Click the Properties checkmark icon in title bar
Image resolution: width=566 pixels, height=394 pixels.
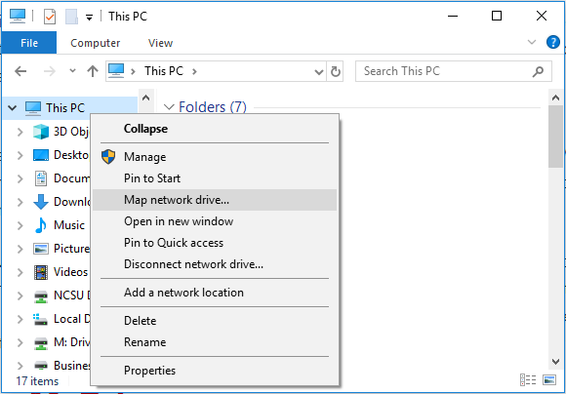[x=50, y=17]
